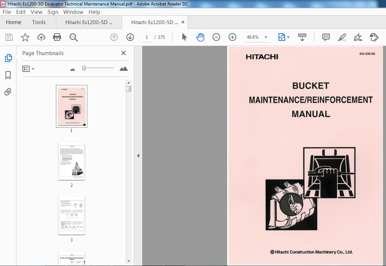
Task: Click the HITACHI logo on cover page
Action: coord(262,57)
